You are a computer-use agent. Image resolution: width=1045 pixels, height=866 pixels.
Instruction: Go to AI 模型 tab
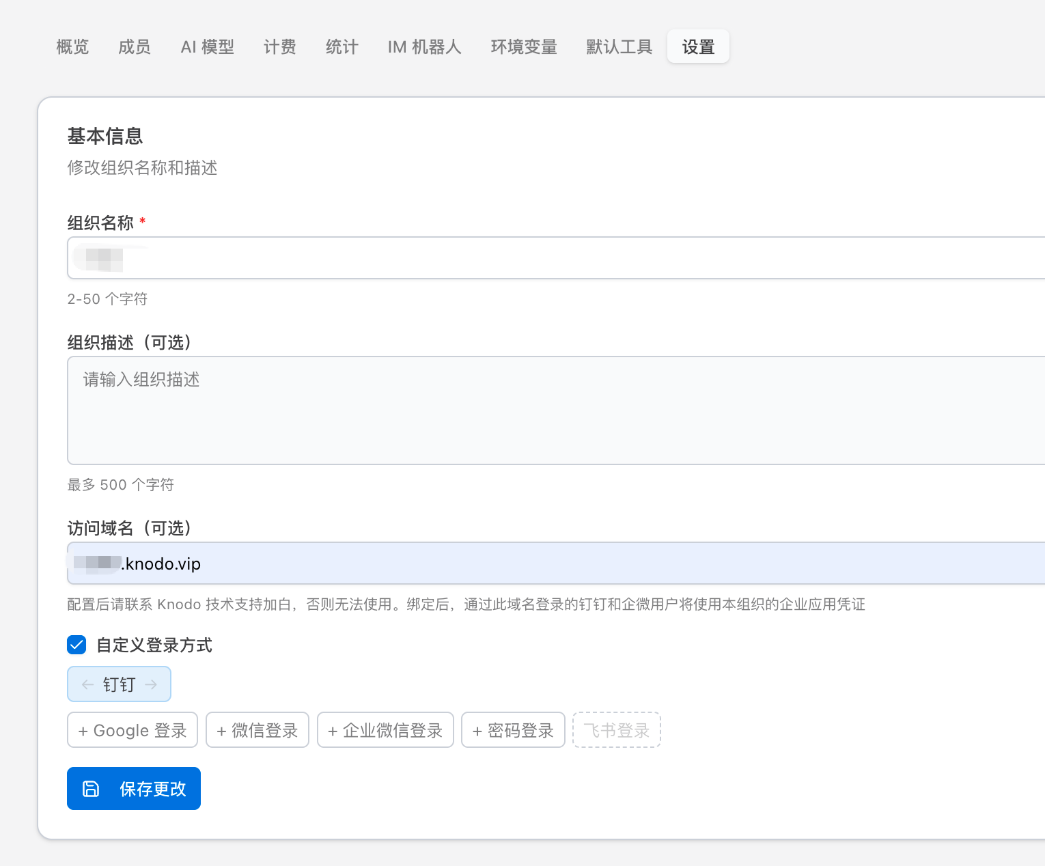pyautogui.click(x=207, y=46)
